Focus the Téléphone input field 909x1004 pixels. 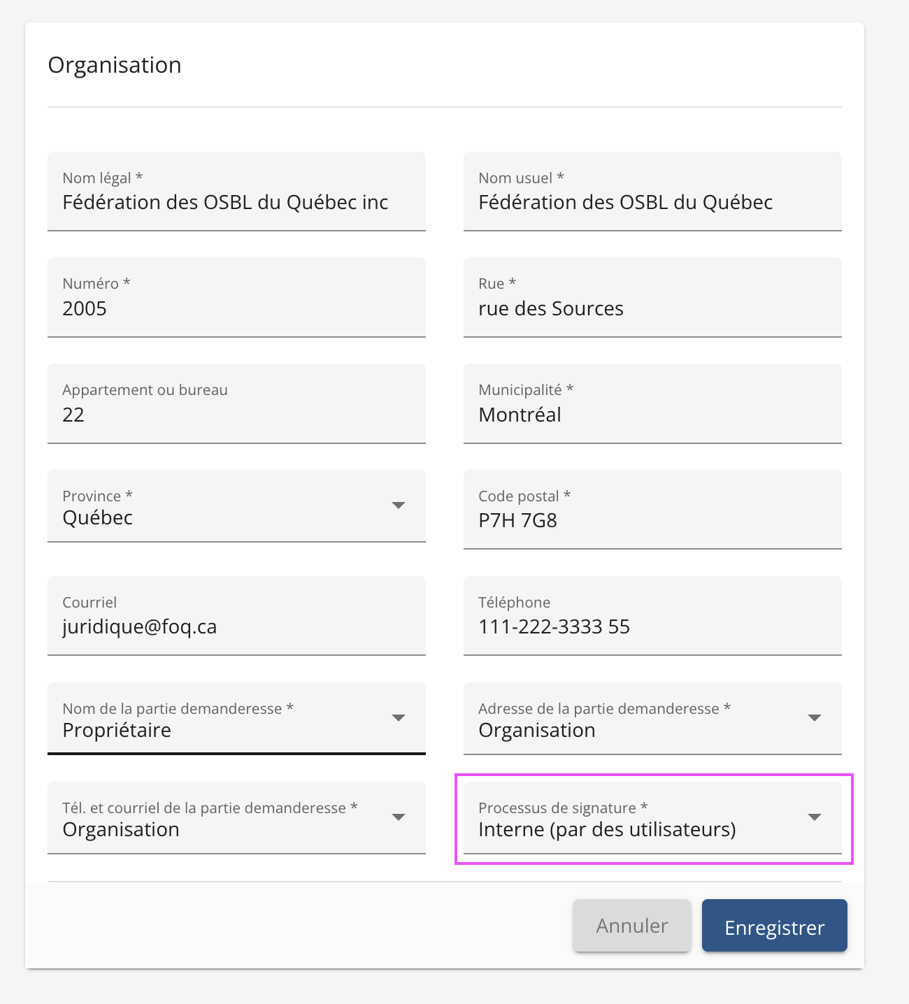pyautogui.click(x=652, y=627)
